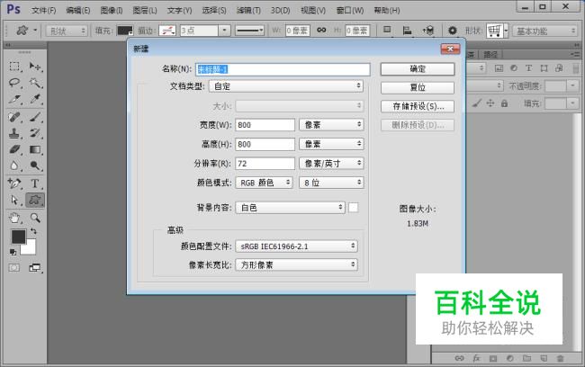Swap foreground and background colors
This screenshot has width=585, height=367.
click(33, 231)
